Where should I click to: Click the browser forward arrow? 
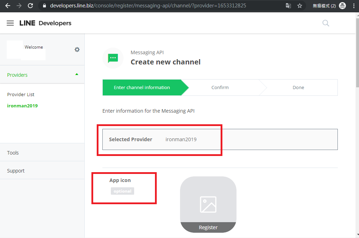pos(19,6)
